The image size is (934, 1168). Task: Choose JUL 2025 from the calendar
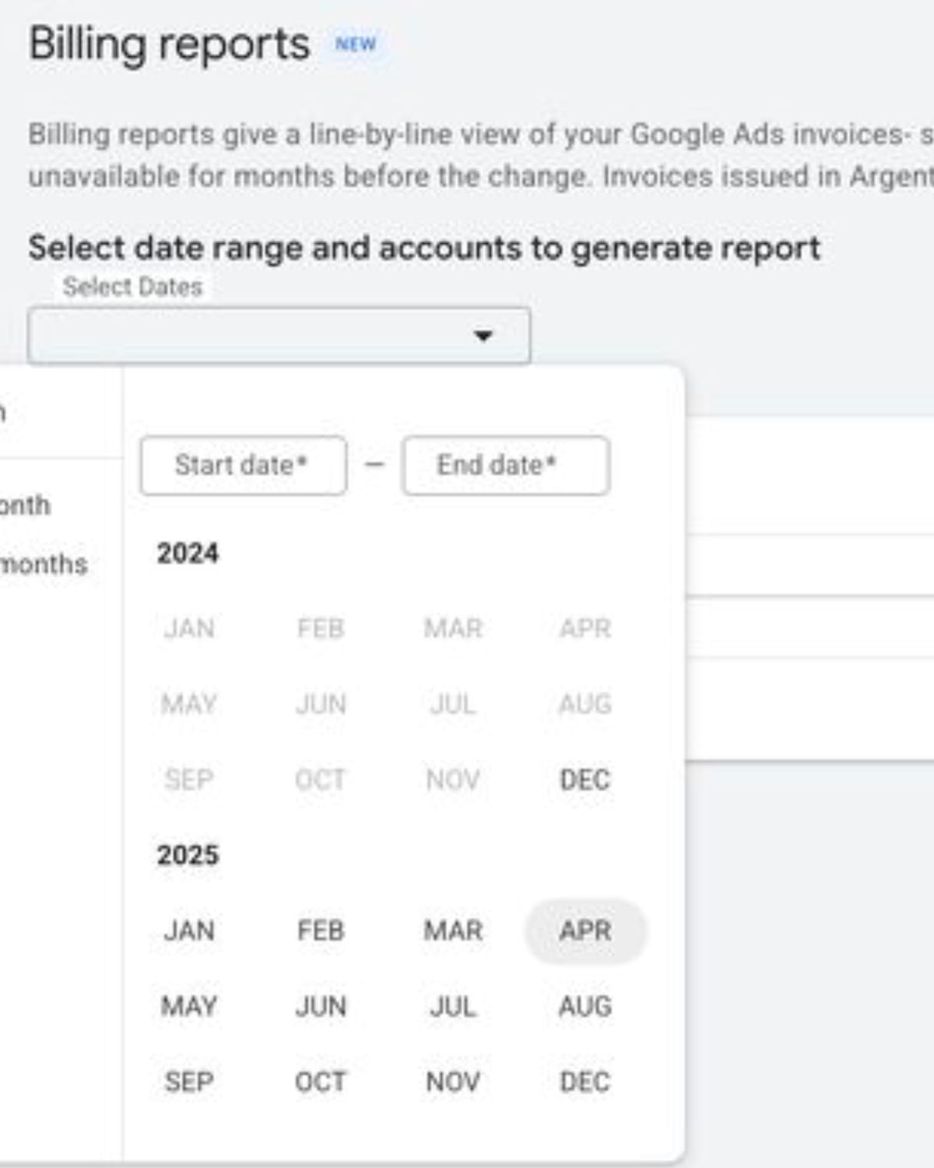(x=454, y=1005)
